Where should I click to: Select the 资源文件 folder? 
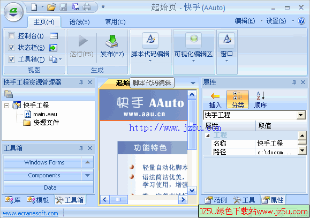[41, 123]
